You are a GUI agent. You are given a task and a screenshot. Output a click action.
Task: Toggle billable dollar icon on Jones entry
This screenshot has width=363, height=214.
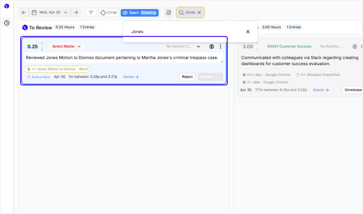pos(212,46)
